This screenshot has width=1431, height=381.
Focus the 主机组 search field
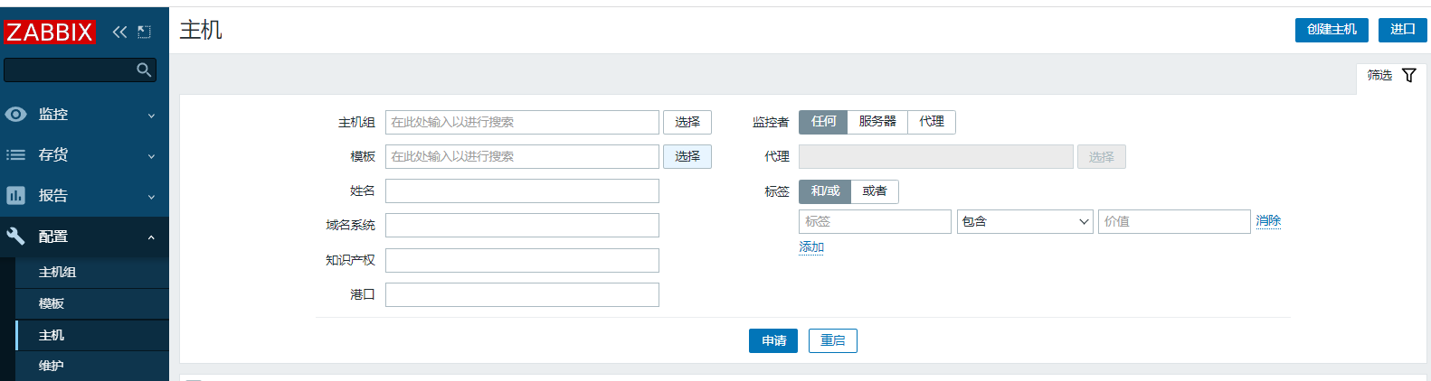522,122
